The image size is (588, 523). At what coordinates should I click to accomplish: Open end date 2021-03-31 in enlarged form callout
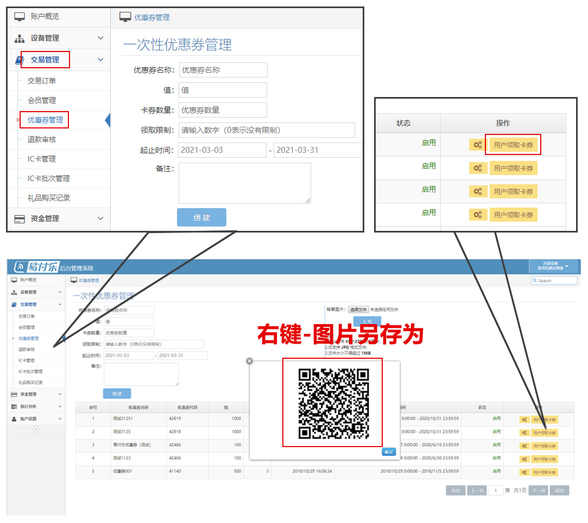[318, 150]
